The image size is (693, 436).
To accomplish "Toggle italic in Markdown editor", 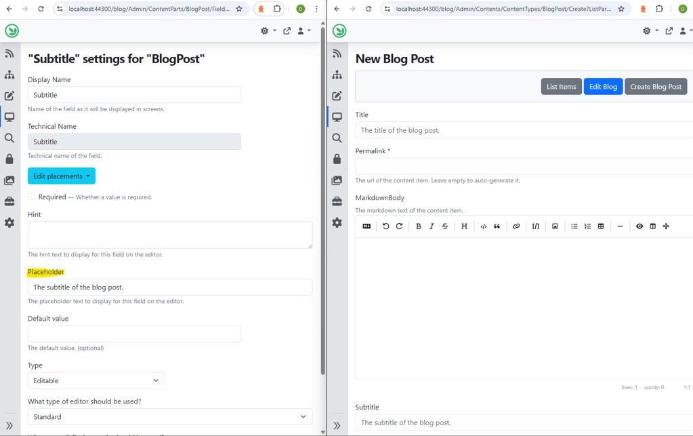I will tap(432, 226).
